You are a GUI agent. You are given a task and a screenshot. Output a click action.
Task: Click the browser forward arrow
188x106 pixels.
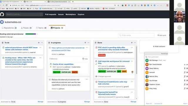click(3, 5)
